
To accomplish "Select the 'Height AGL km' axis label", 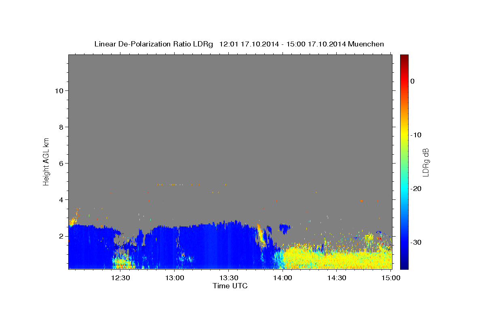I will coord(46,161).
